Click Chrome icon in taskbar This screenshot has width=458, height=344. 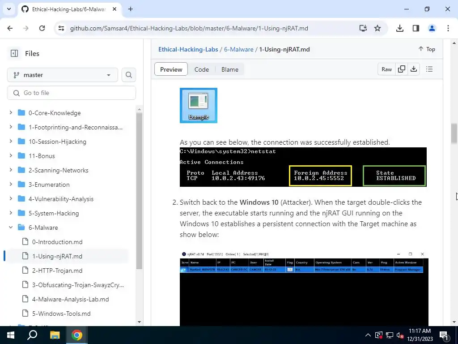(76, 335)
